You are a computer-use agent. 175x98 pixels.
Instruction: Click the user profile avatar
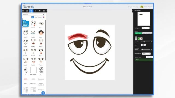(x=142, y=7)
